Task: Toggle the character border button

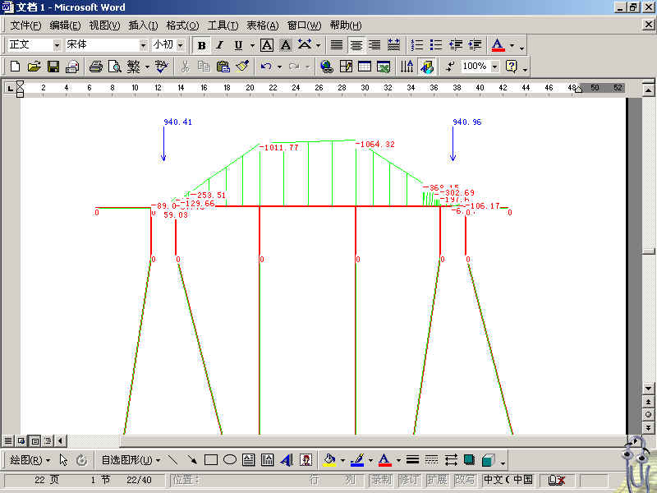Action: [267, 45]
